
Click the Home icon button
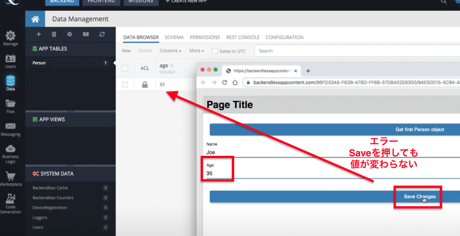coord(35,19)
